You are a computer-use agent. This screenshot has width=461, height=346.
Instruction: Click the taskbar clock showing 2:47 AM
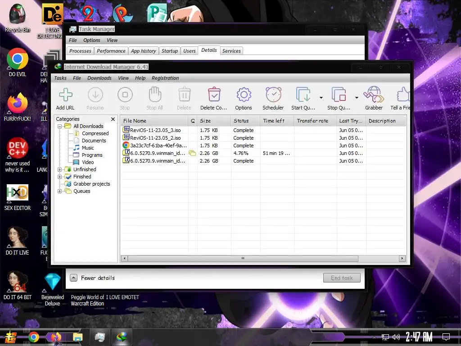[x=419, y=337]
